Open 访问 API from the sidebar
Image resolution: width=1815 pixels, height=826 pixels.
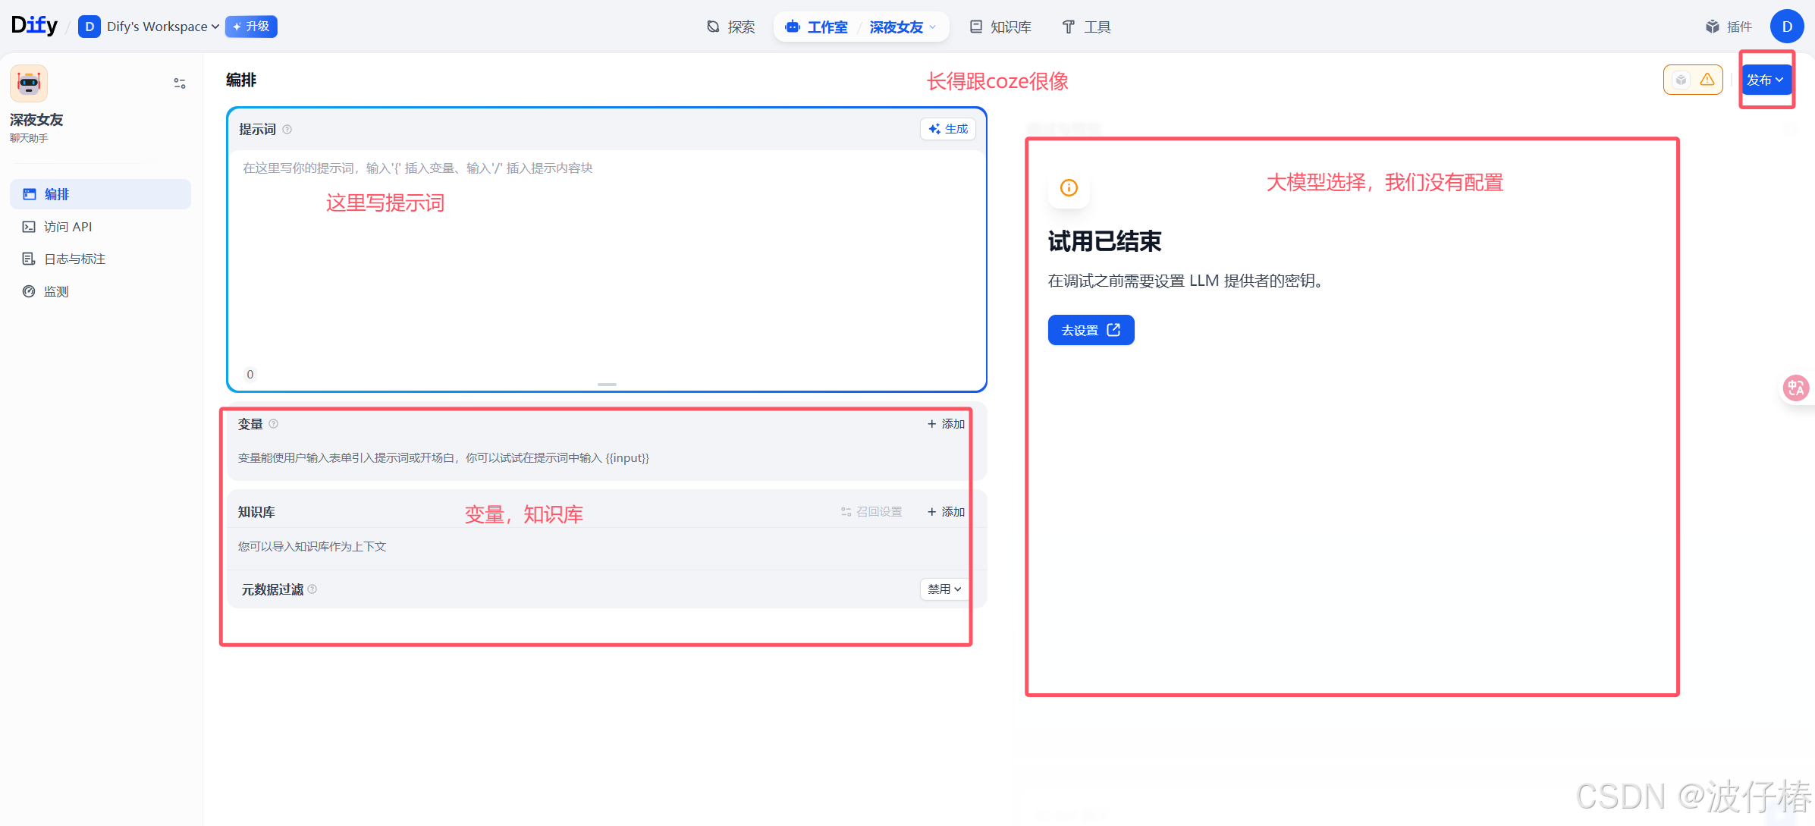(67, 226)
